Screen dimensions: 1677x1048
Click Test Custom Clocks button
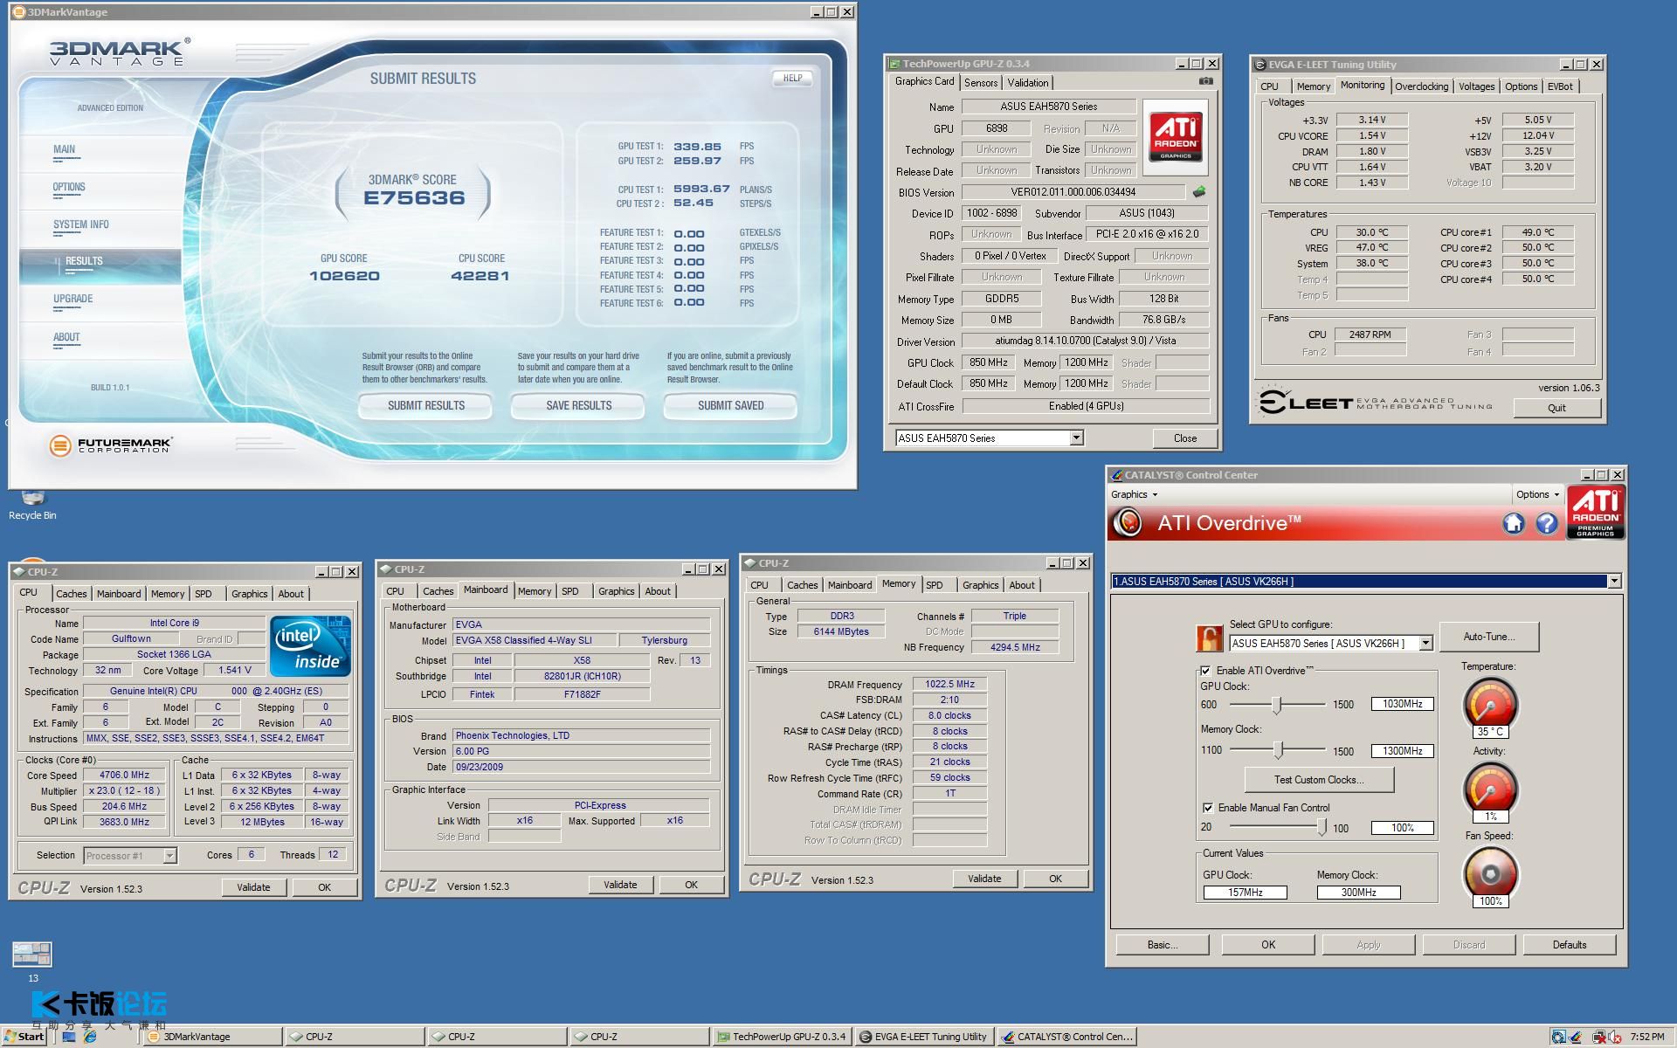(1319, 780)
